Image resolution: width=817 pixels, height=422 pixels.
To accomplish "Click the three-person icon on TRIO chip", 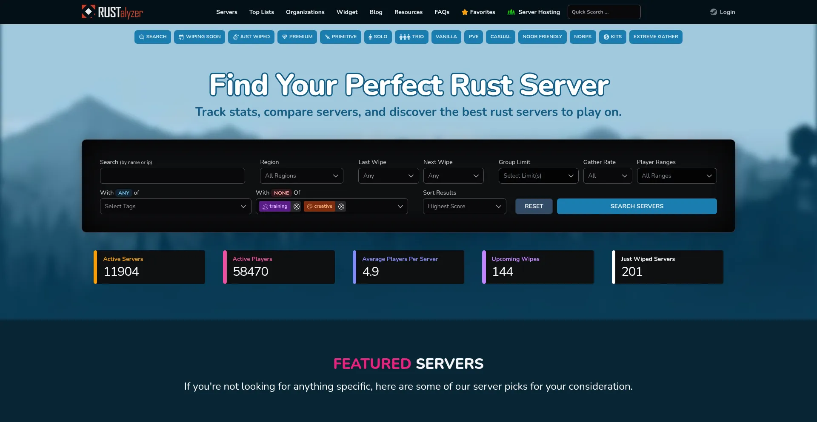I will tap(405, 37).
